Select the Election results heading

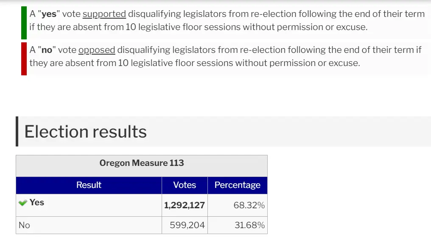(85, 132)
